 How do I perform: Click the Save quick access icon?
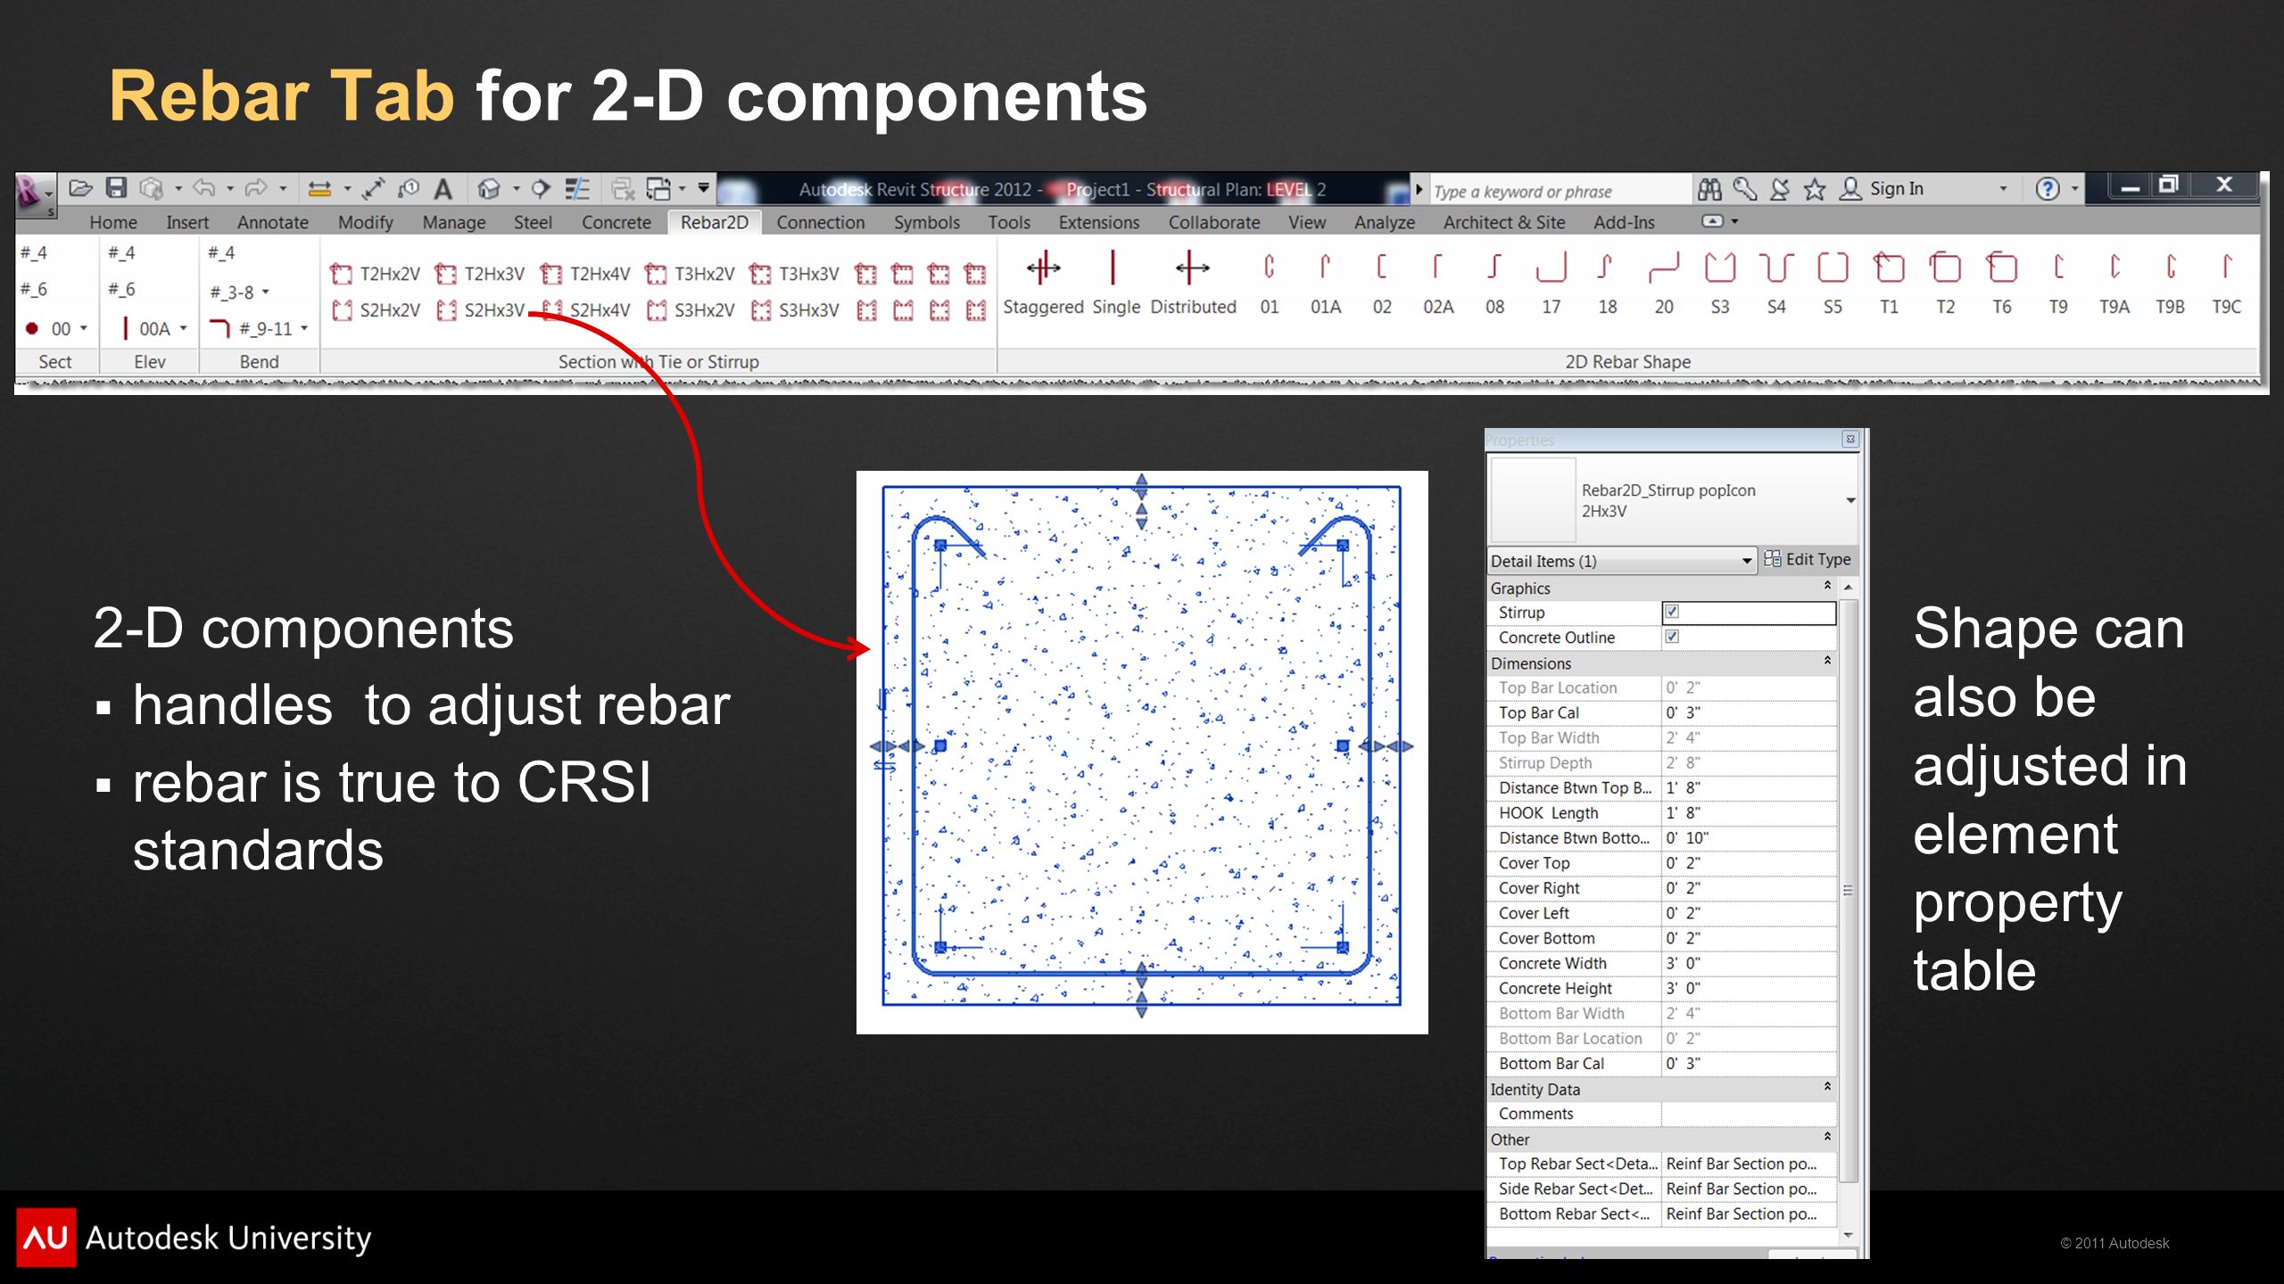pyautogui.click(x=116, y=188)
